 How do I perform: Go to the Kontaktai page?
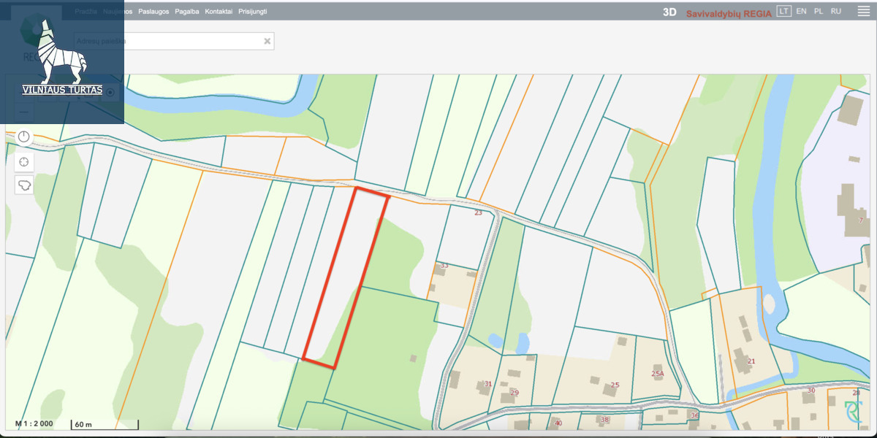point(219,12)
